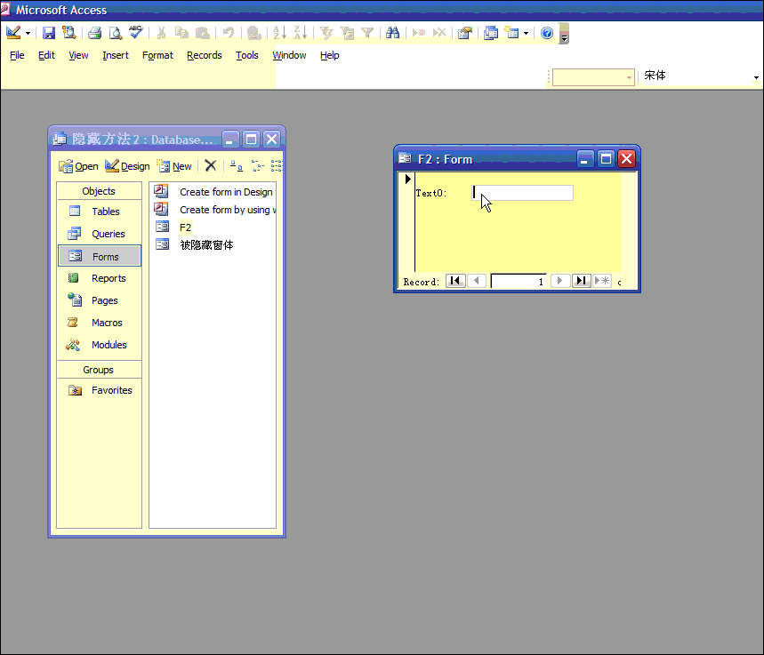Run the ABC spelling check

click(136, 33)
